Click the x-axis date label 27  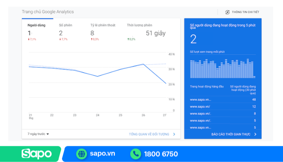[164, 115]
